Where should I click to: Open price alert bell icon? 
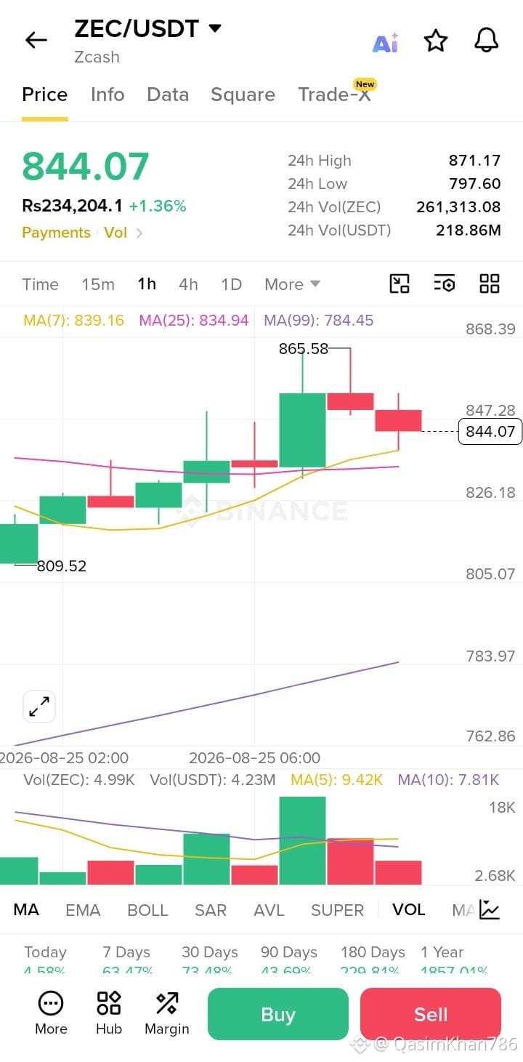click(x=487, y=40)
